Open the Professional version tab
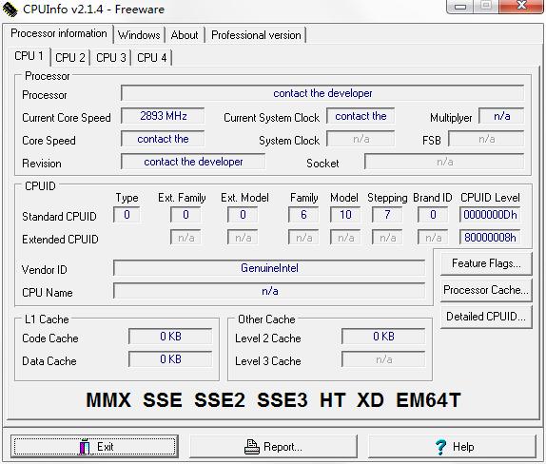This screenshot has width=546, height=464. pos(256,35)
